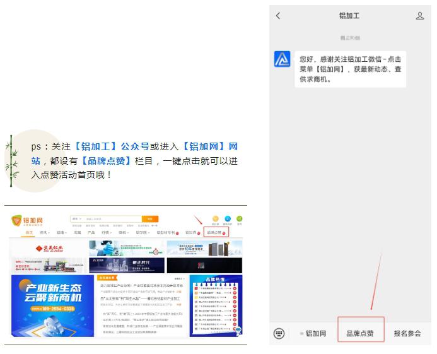Open 铝型材专刊 navigation item
Image resolution: width=437 pixels, height=354 pixels.
167,232
